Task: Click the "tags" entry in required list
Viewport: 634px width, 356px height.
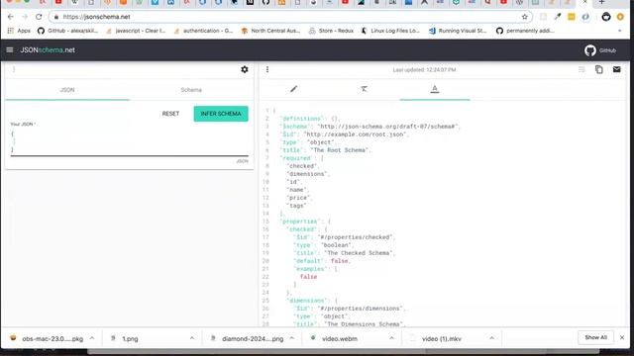Action: coord(296,206)
